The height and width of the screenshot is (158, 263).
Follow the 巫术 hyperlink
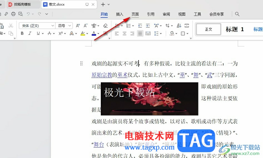coord(122,75)
